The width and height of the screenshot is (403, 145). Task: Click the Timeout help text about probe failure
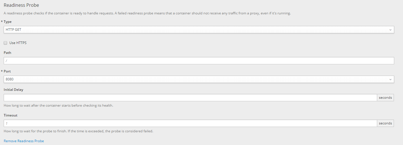click(78, 131)
